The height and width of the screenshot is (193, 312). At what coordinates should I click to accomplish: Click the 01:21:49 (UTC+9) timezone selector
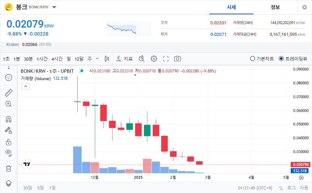click(255, 188)
